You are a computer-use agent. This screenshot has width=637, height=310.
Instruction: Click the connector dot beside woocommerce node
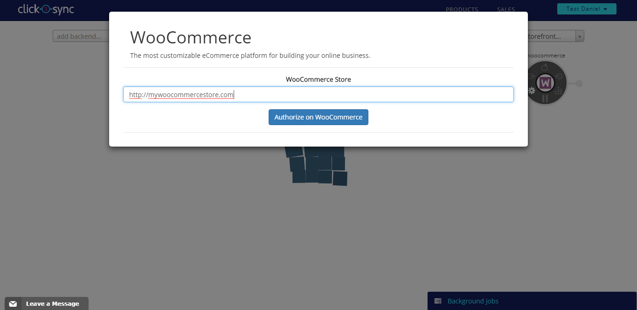point(579,84)
